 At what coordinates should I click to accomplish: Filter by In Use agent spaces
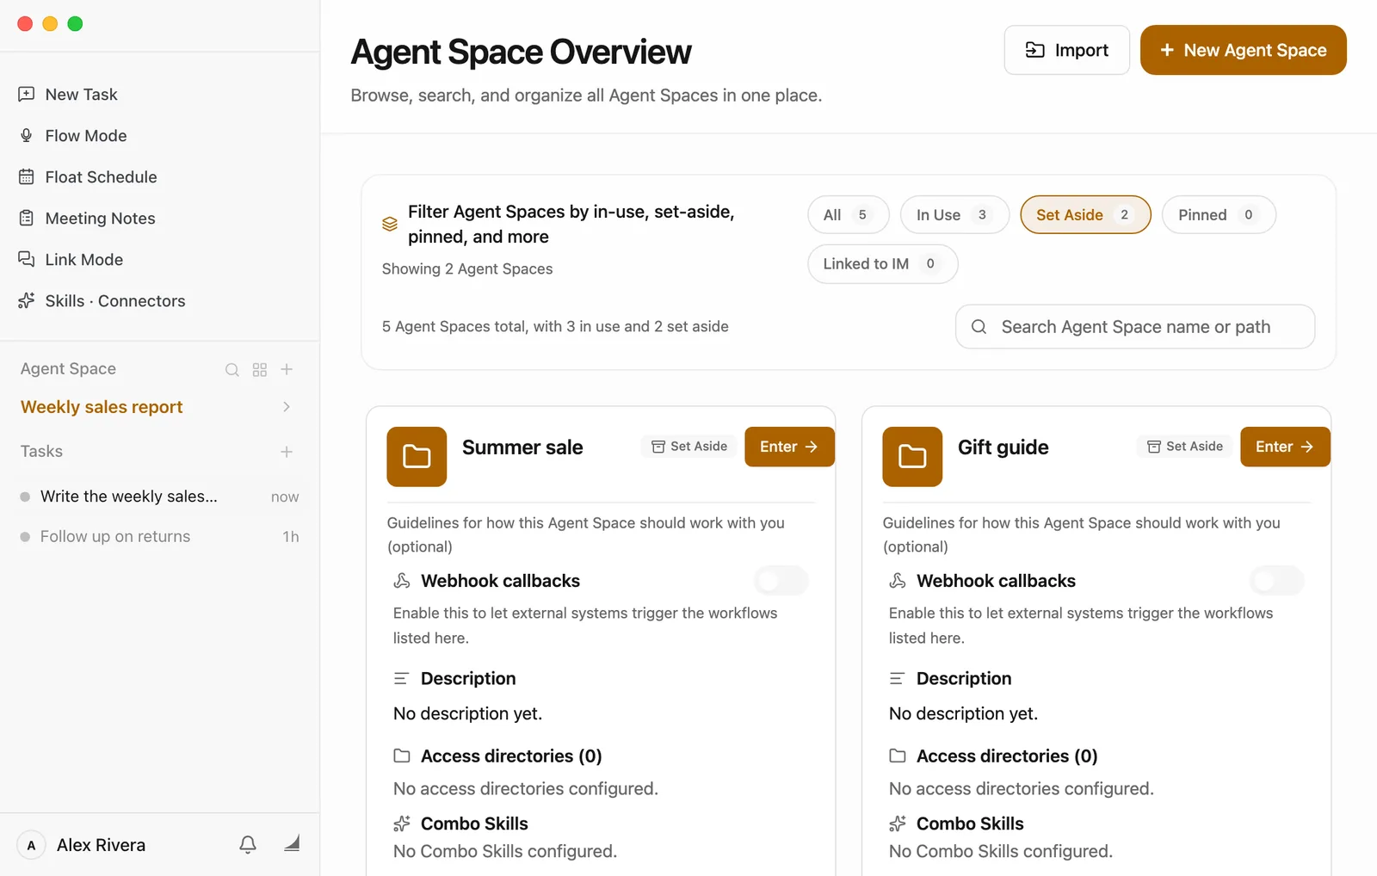954,215
